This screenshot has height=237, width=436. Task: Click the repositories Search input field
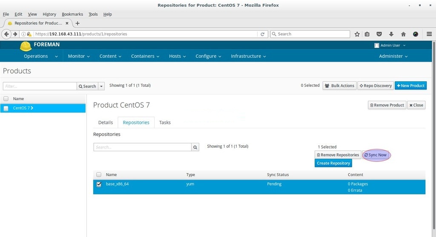(x=142, y=147)
